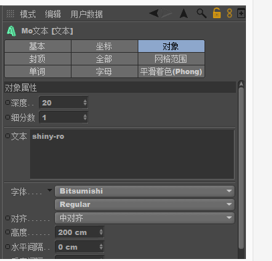Click the forward navigation arrow icon
The width and height of the screenshot is (272, 261).
click(167, 13)
